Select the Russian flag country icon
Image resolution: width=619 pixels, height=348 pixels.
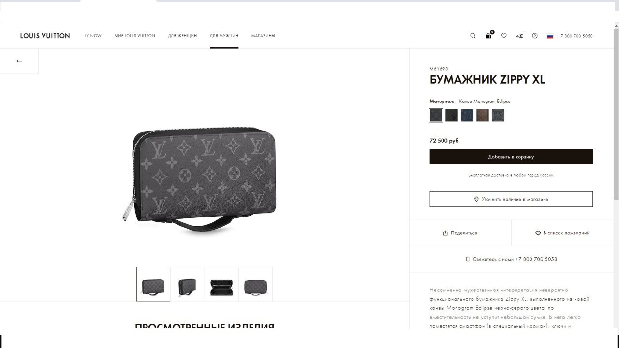(550, 36)
